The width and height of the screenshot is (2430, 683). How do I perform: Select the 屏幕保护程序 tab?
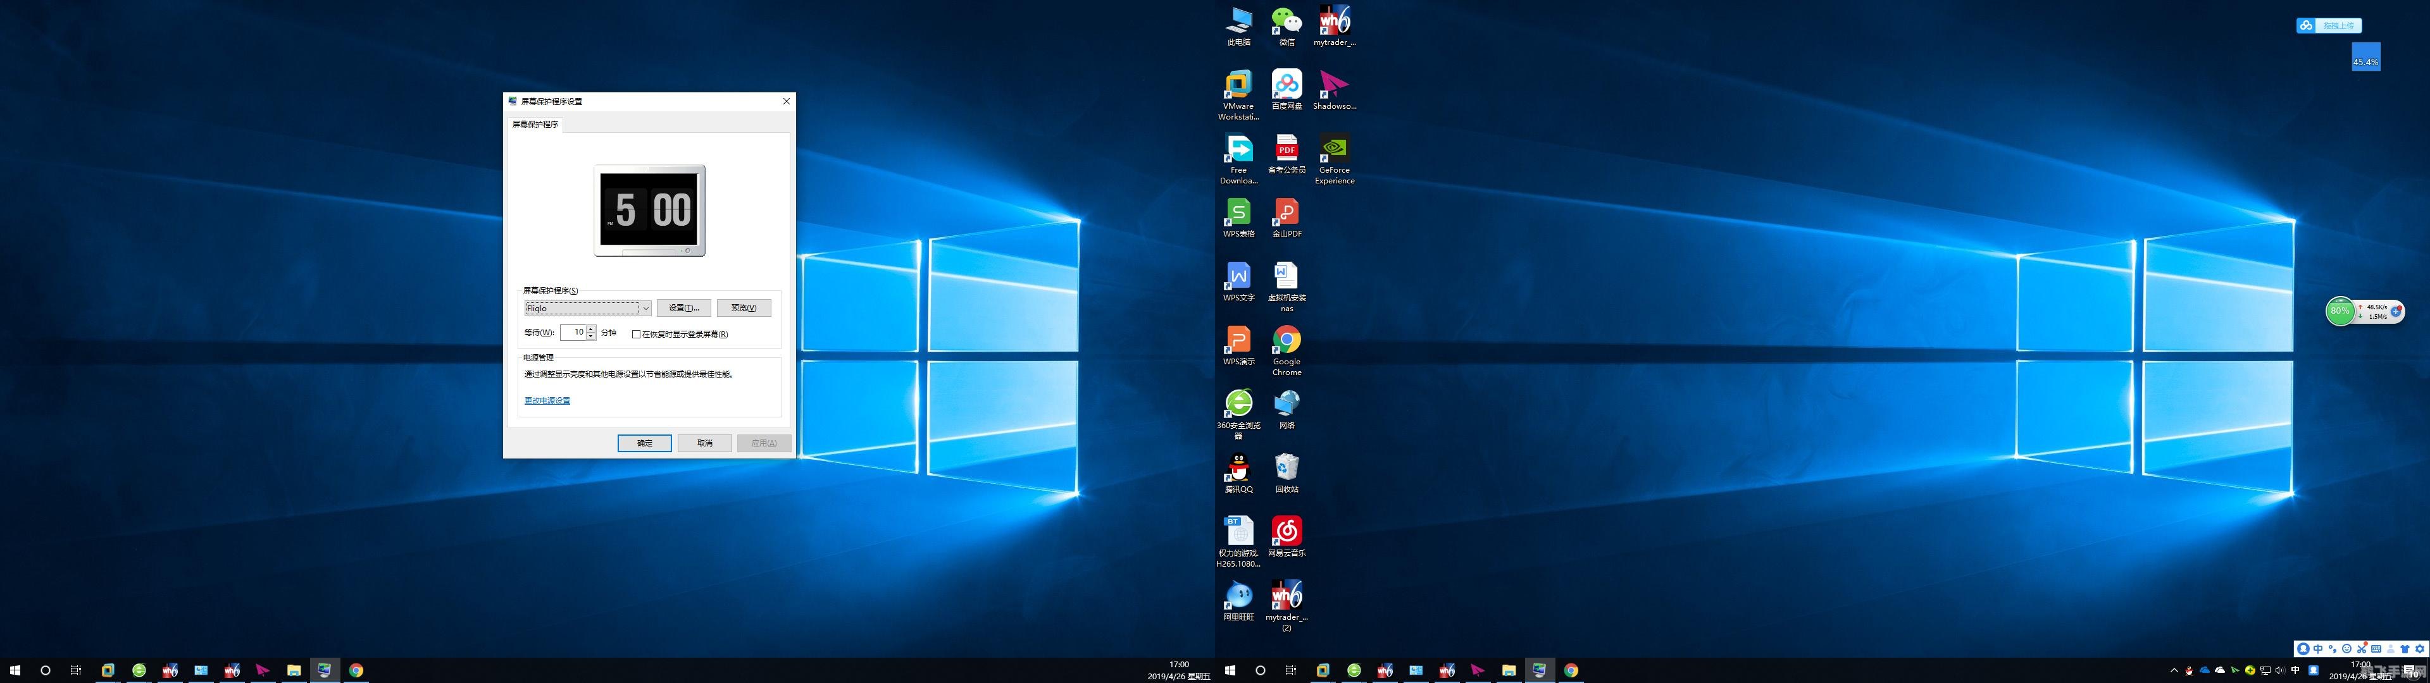click(x=535, y=125)
